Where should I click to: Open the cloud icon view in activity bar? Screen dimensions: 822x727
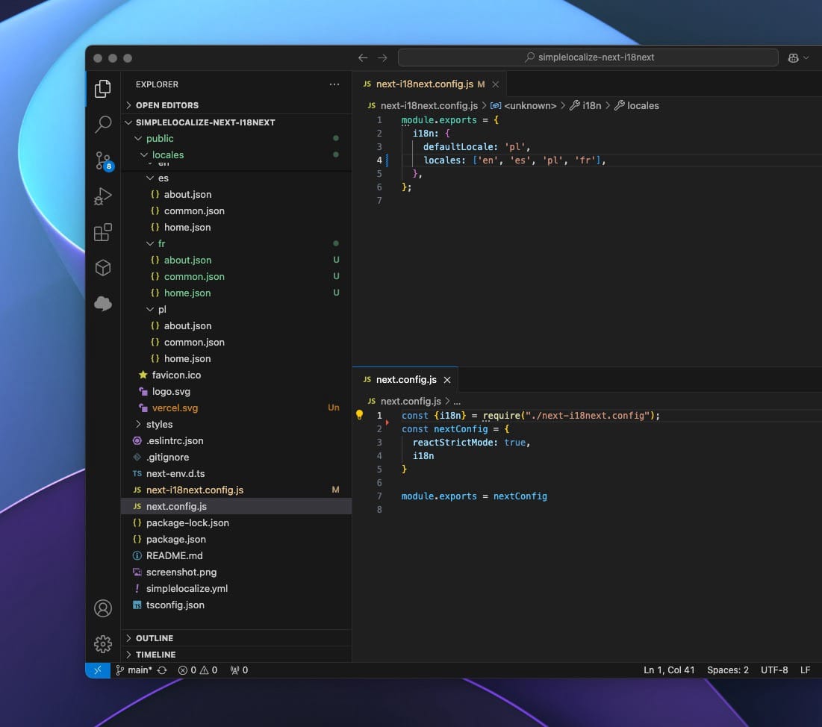103,304
